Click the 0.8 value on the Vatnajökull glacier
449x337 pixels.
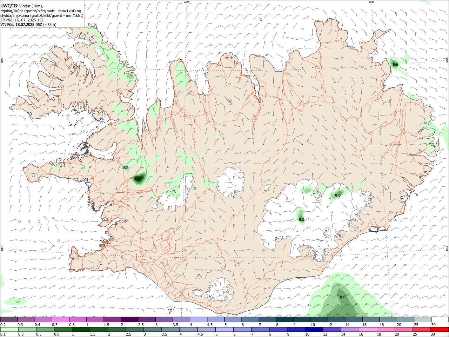pos(302,220)
